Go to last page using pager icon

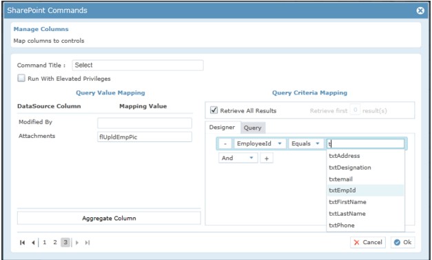(x=88, y=242)
